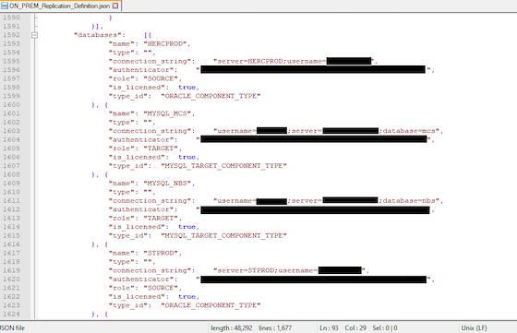Click "ORACLE_COMPONENT_TYPE" on line 1623
Screen dimensions: 517x333
click(210, 305)
